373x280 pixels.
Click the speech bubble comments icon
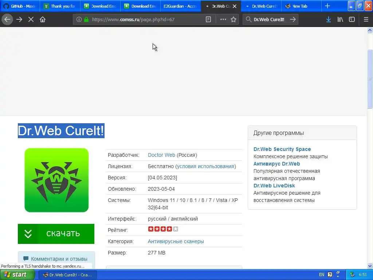(26, 258)
